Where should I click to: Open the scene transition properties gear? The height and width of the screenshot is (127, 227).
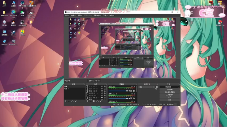[x=157, y=87]
